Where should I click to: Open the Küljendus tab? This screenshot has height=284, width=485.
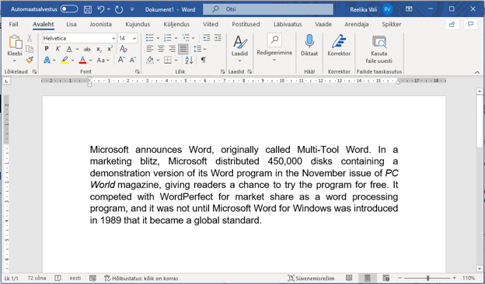point(176,24)
